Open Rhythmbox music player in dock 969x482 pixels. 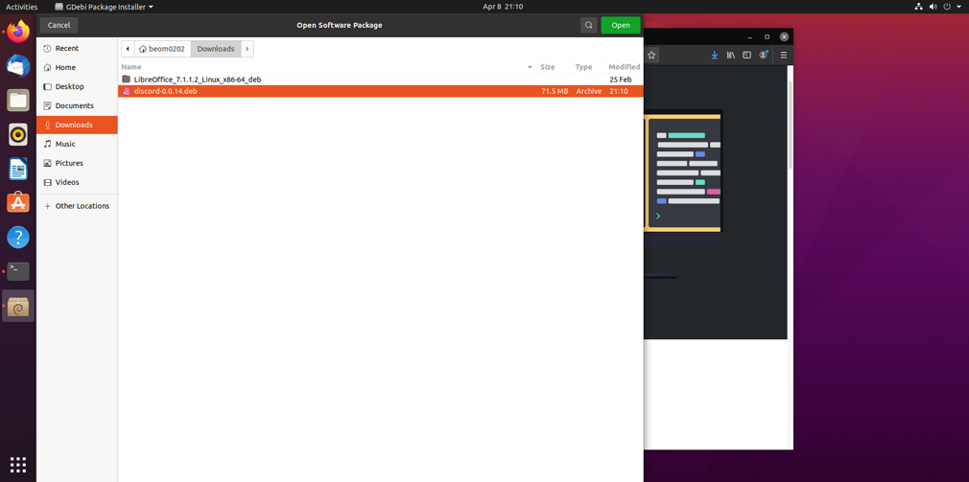tap(18, 135)
